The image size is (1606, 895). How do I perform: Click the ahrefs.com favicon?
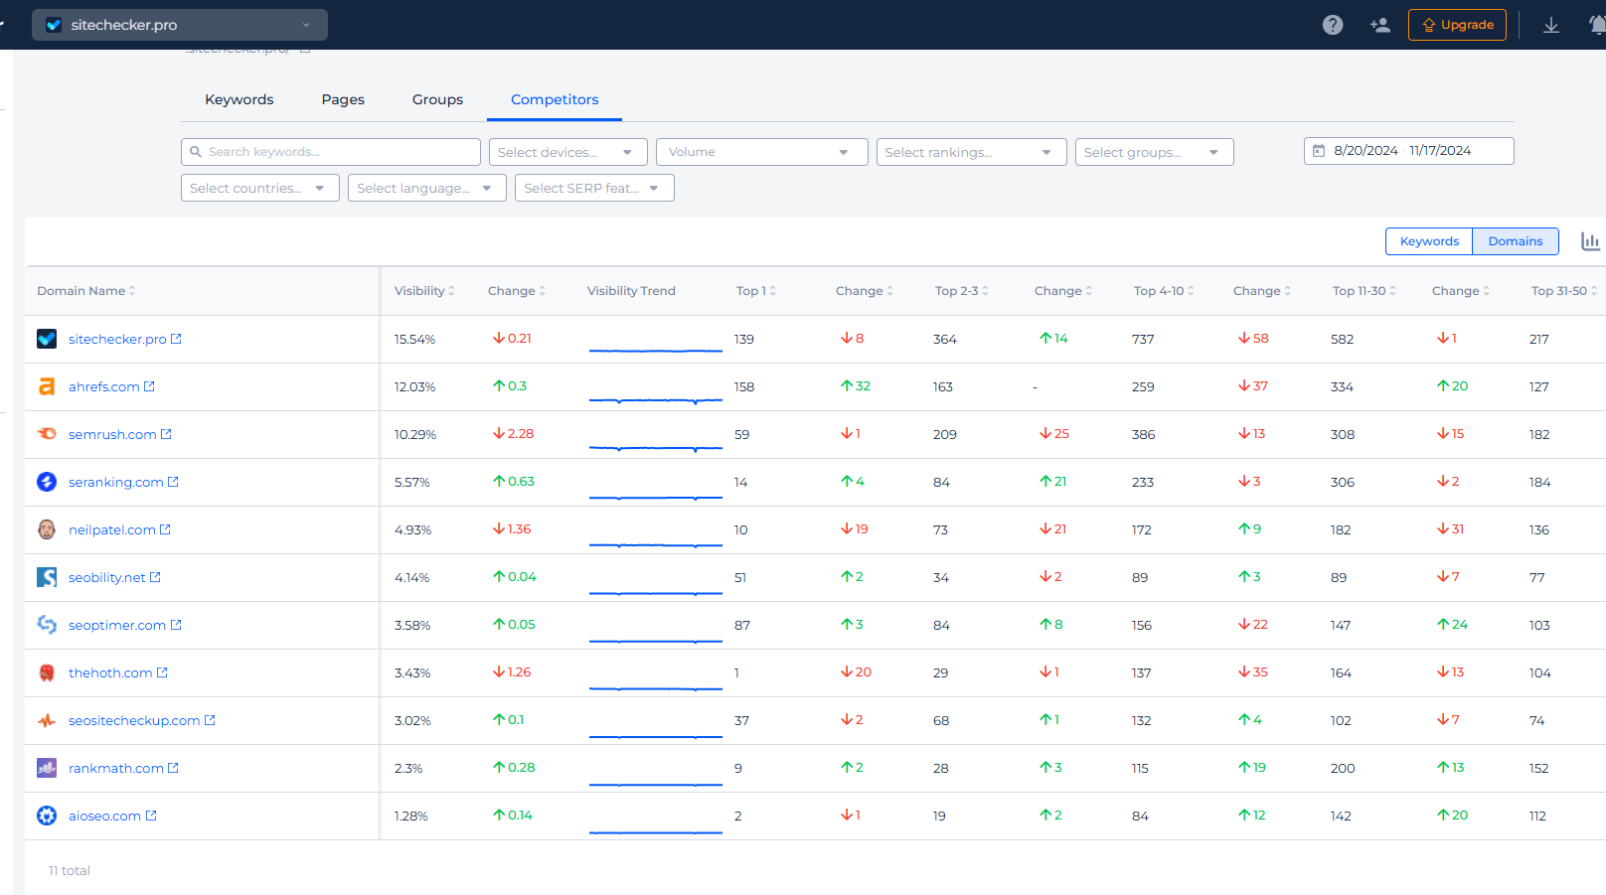(x=47, y=386)
